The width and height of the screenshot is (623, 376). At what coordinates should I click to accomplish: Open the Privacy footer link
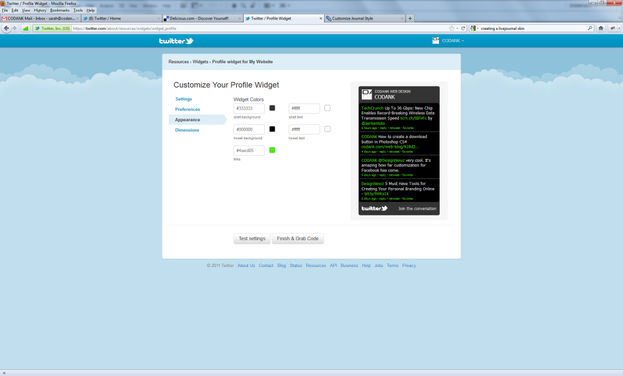click(x=409, y=266)
